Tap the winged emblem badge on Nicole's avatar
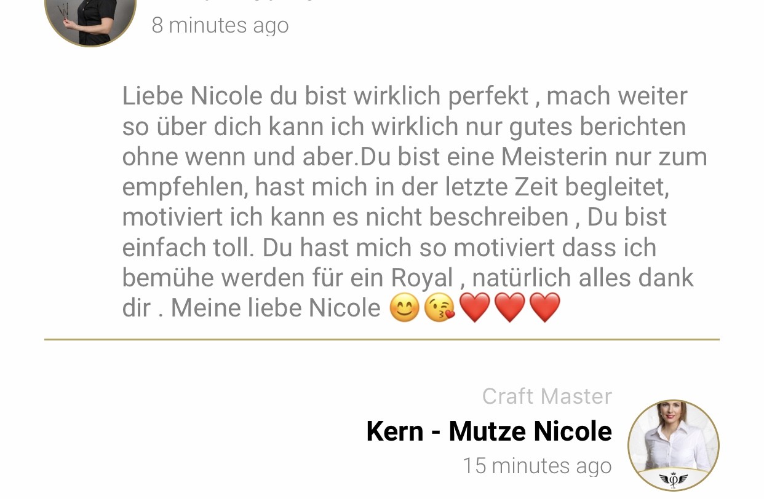Image resolution: width=764 pixels, height=499 pixels. (x=674, y=479)
